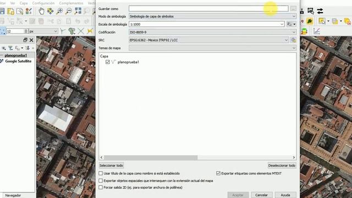352x198 pixels.
Task: Open the Layout Manager icon
Action: coord(20,11)
